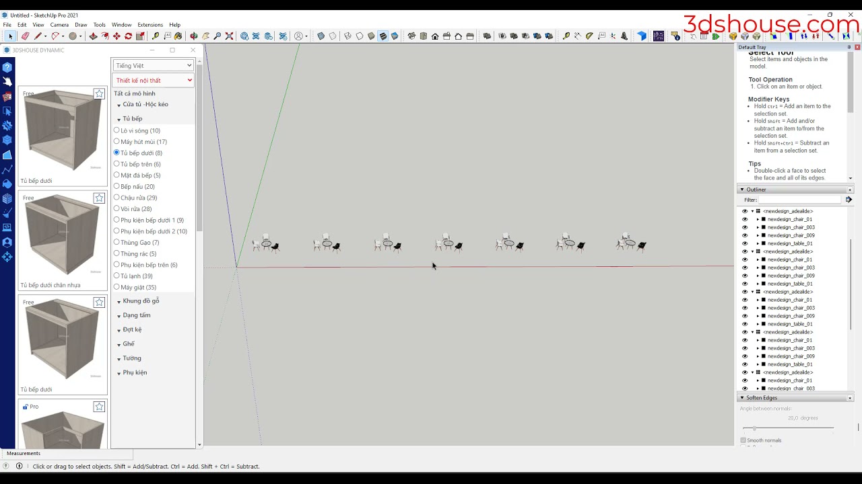Open the Draw menu
The height and width of the screenshot is (484, 862).
click(81, 25)
